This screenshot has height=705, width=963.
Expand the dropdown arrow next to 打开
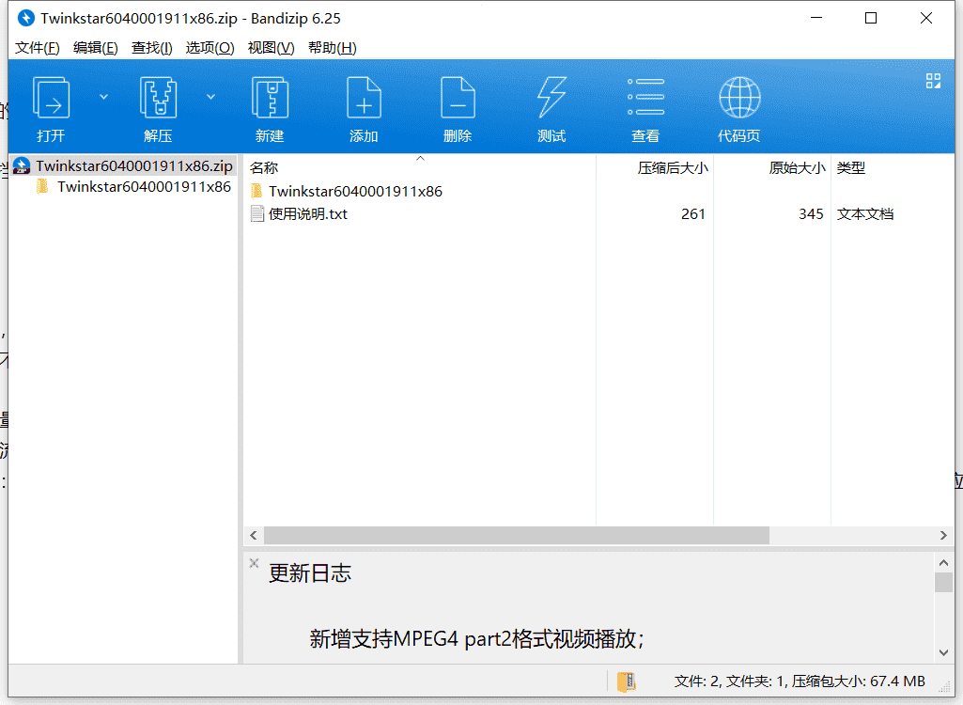(x=103, y=97)
